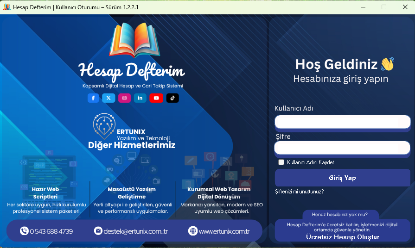Enable the Kullanıcı Adını Kaydet checkbox

click(x=281, y=162)
